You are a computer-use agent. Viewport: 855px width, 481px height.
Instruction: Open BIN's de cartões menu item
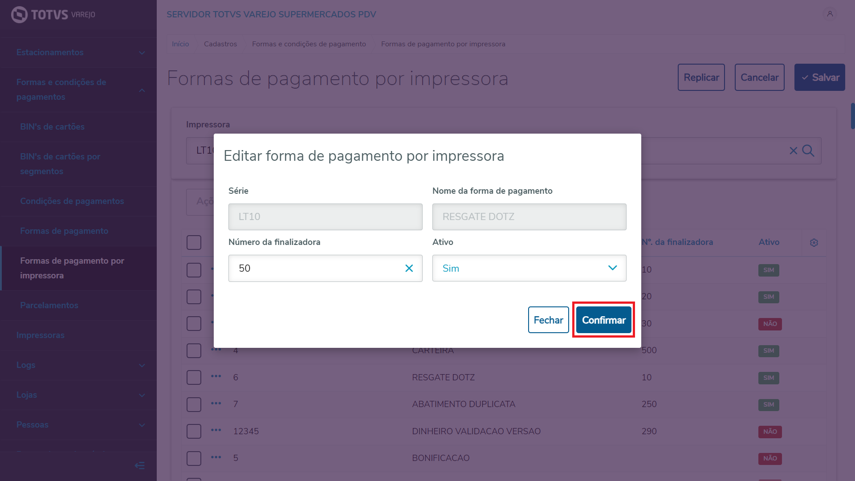pos(52,127)
